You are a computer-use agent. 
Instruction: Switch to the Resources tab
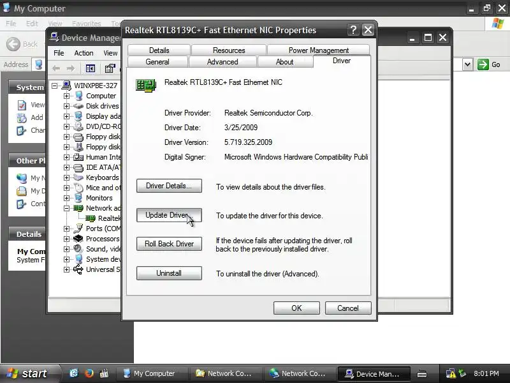click(x=229, y=50)
